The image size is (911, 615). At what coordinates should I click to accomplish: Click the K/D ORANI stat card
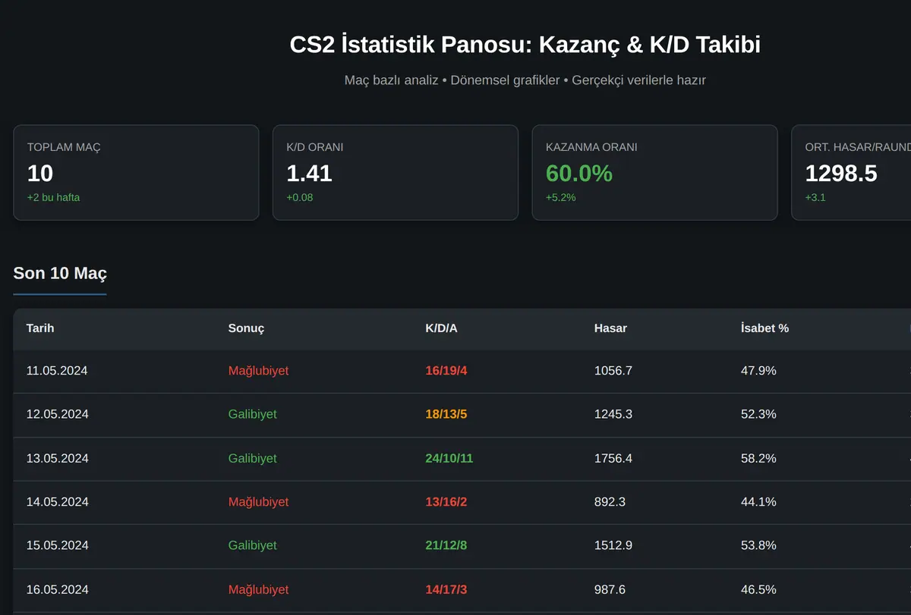(396, 173)
